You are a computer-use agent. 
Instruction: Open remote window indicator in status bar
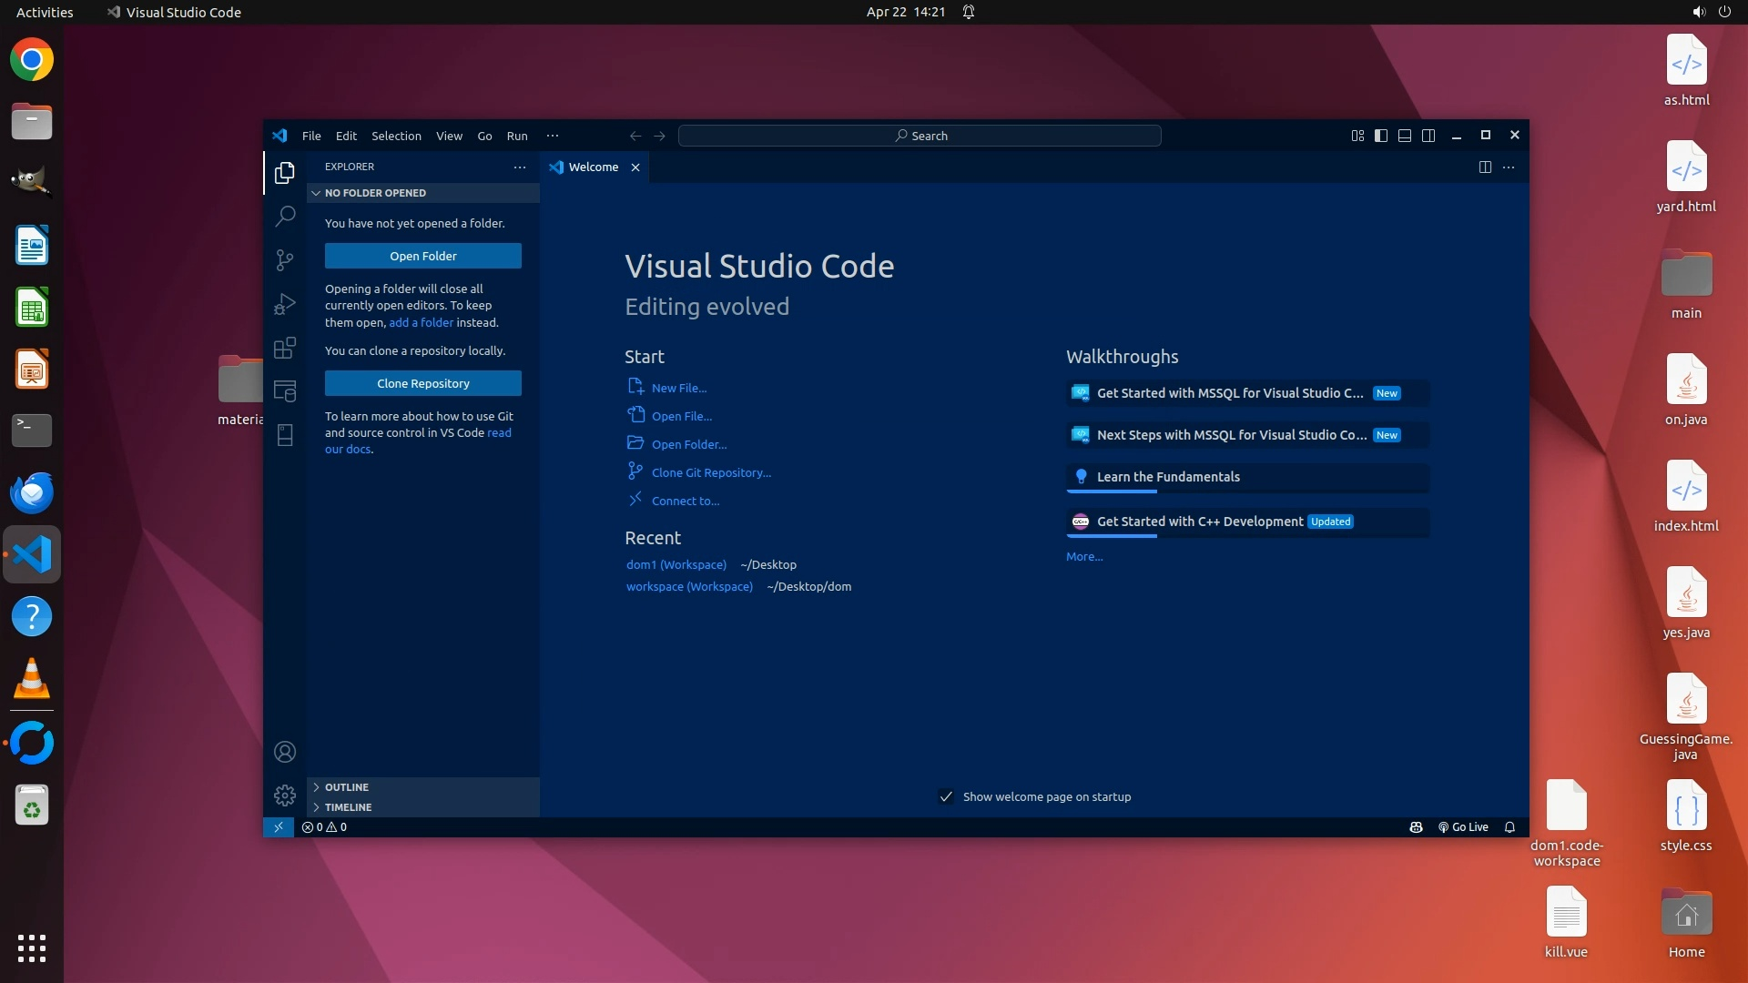(279, 827)
